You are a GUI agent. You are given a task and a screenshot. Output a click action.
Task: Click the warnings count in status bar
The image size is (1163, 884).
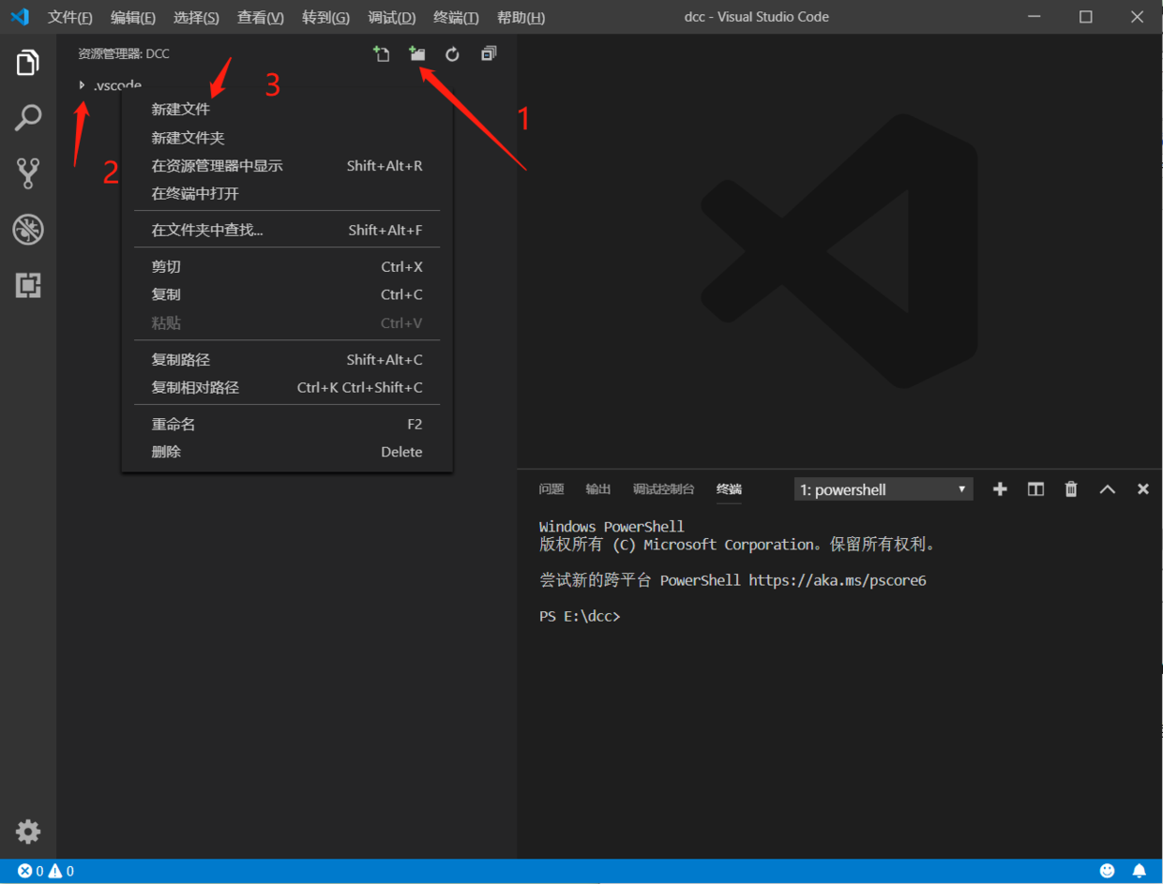pos(61,872)
